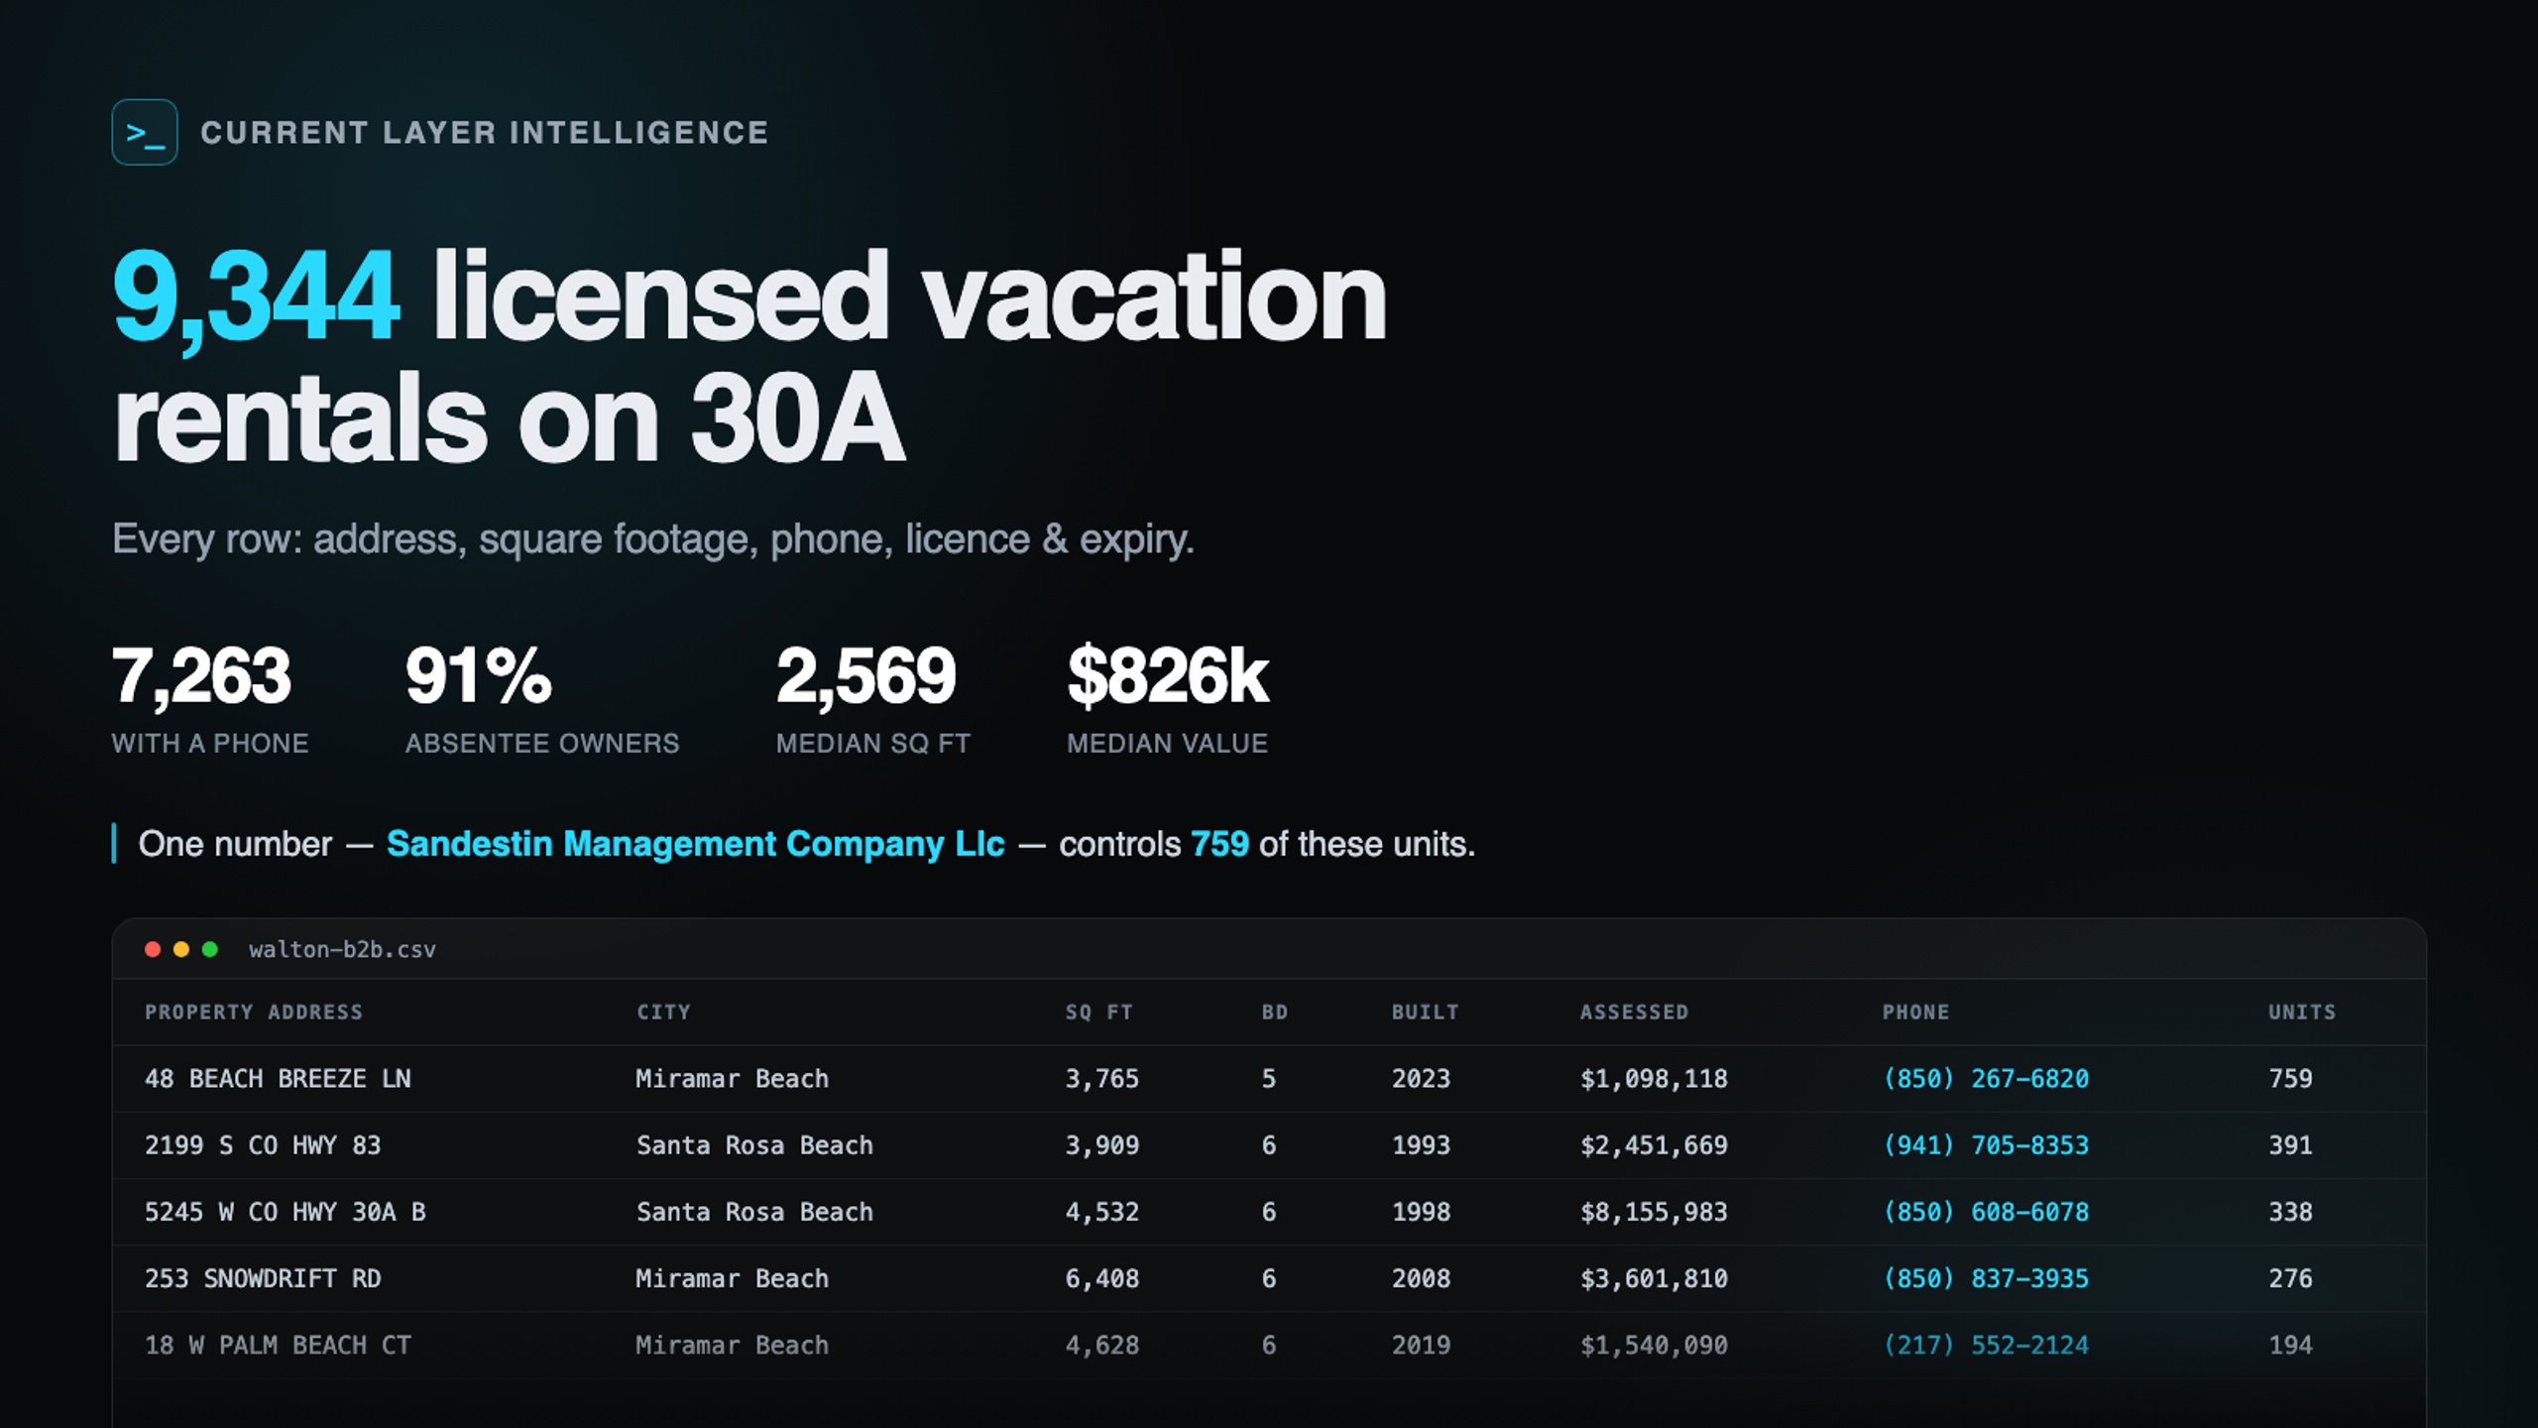Select address 18 W PALM BEACH CT
The height and width of the screenshot is (1428, 2538).
pos(278,1345)
